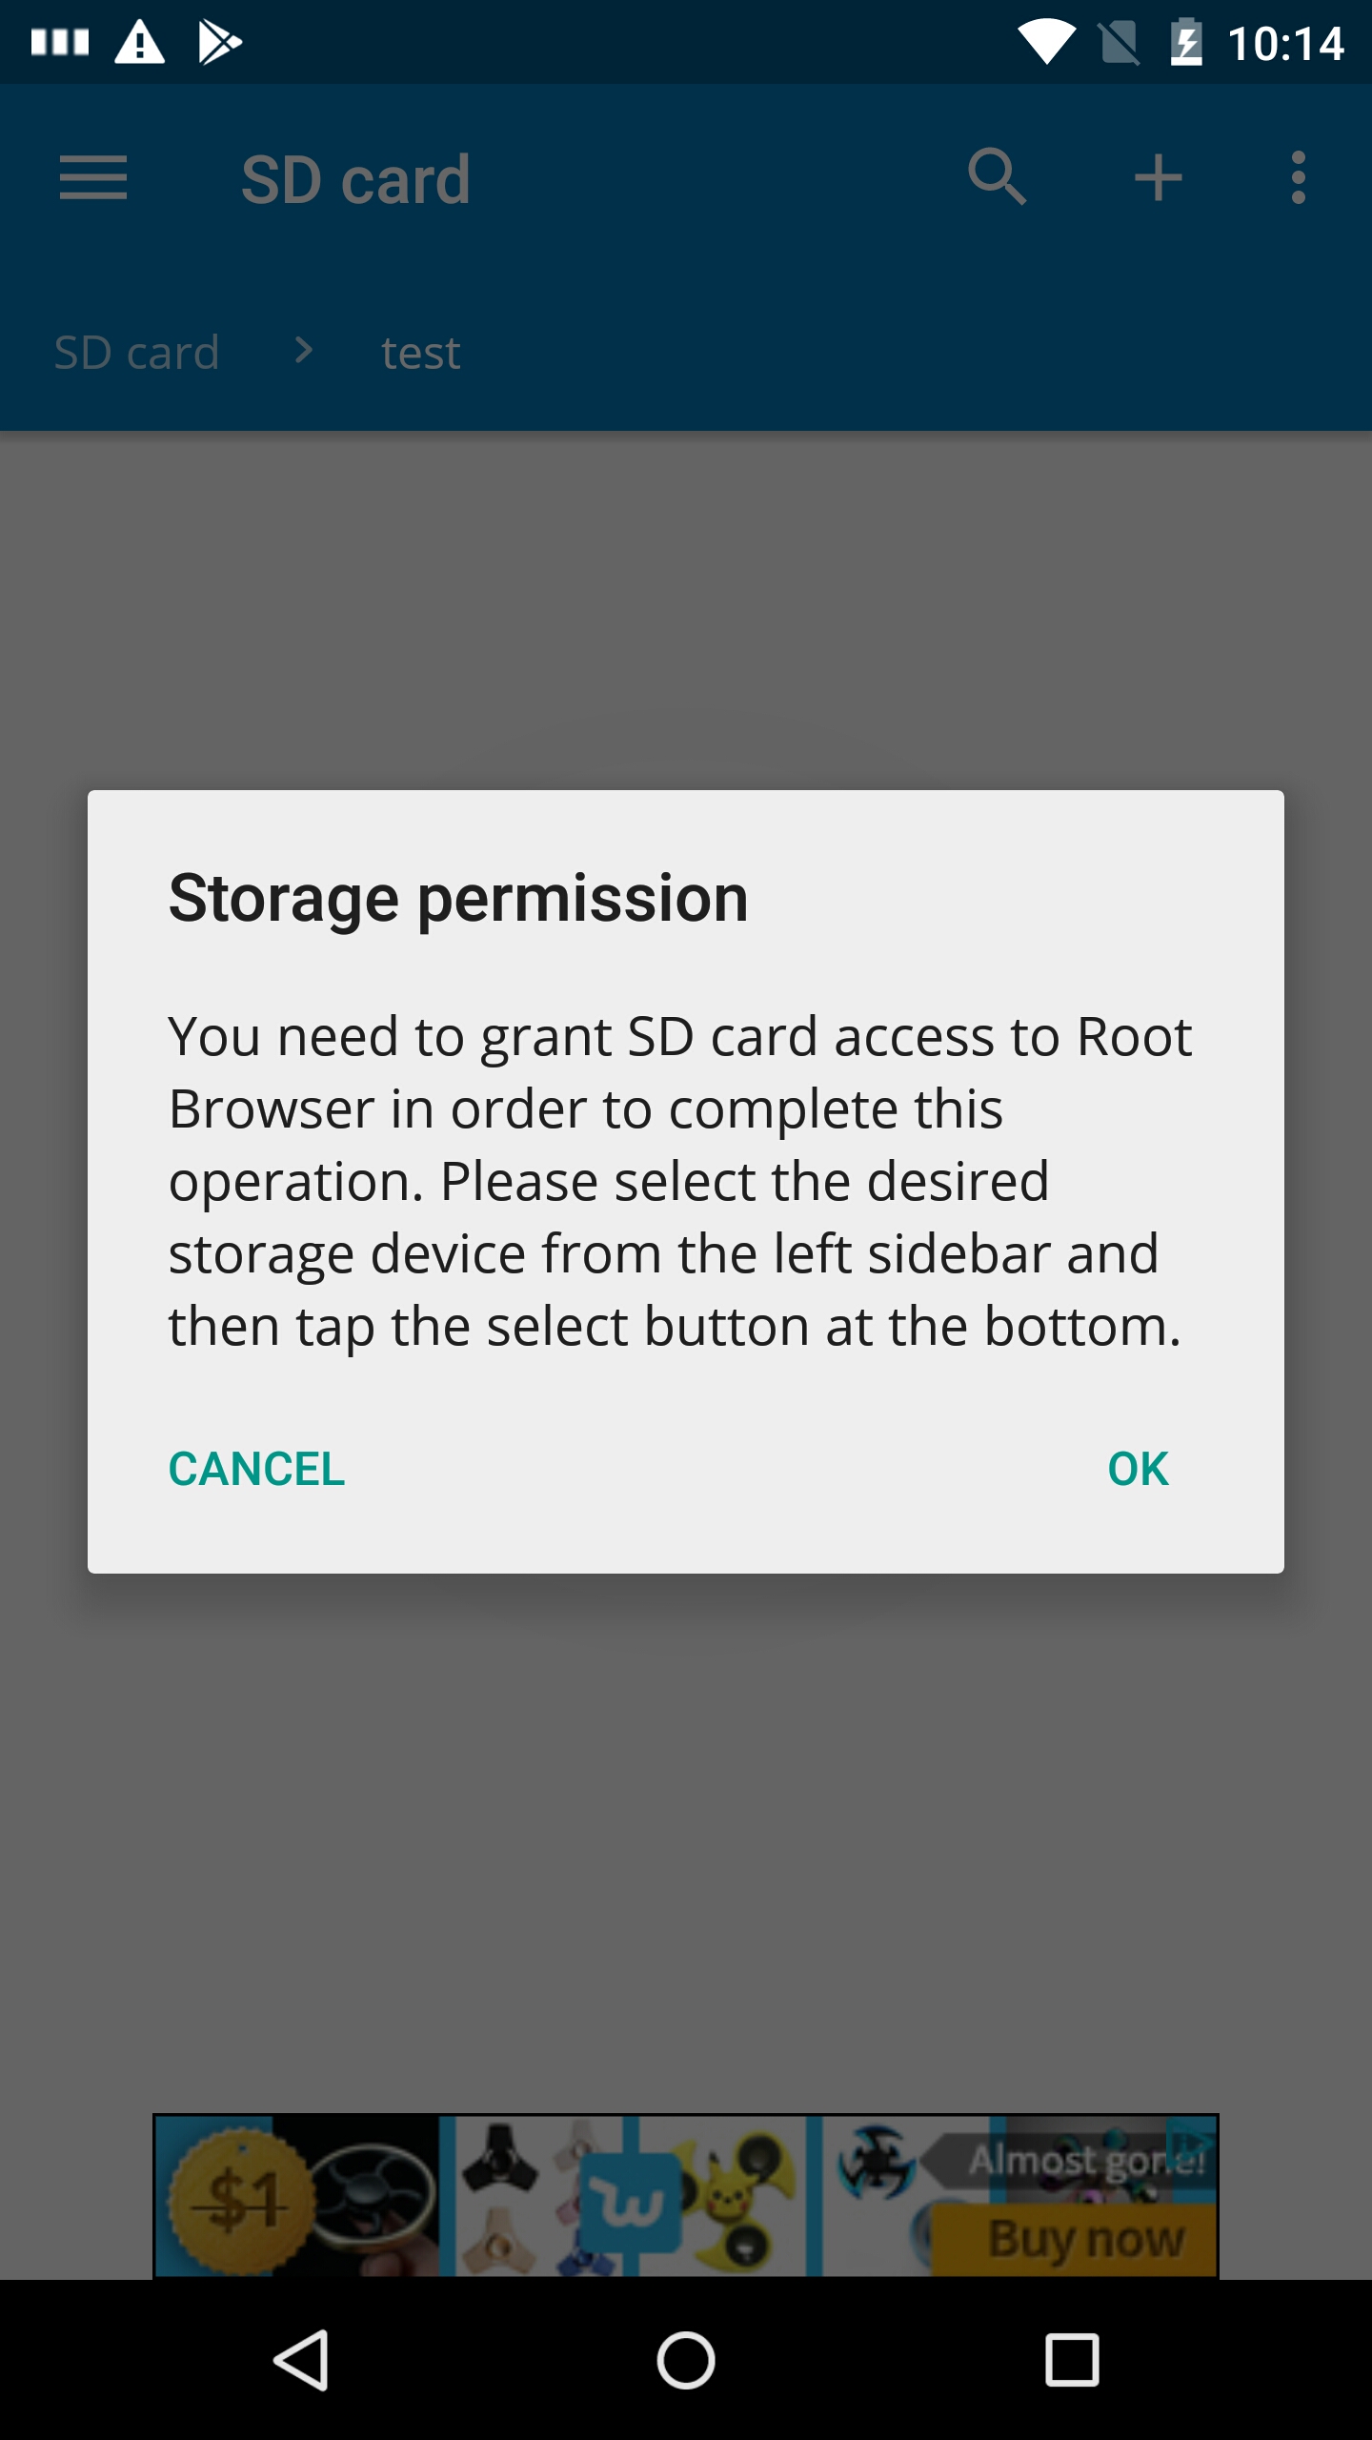The height and width of the screenshot is (2440, 1372).
Task: Tap the Play Store notification icon
Action: pyautogui.click(x=219, y=43)
